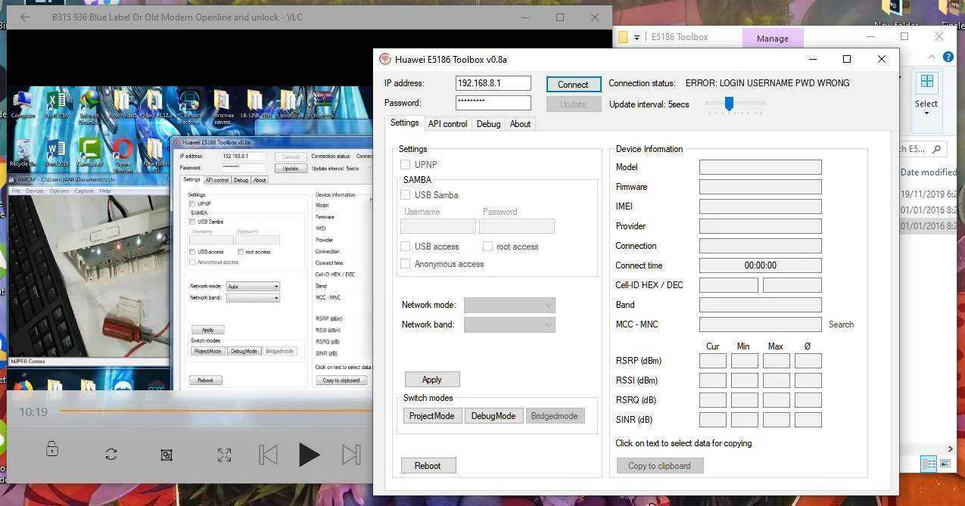Open the Debug tab
Viewport: 965px width, 506px height.
(488, 123)
